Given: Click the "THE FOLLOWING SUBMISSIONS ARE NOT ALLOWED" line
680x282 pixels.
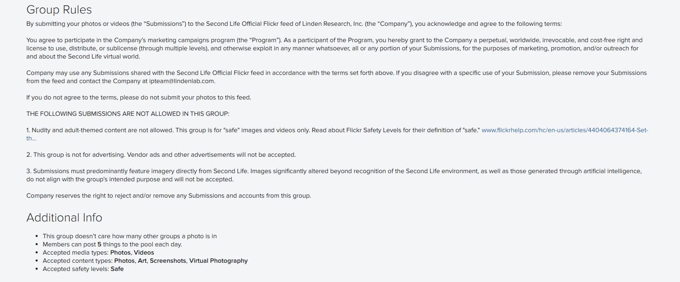Looking at the screenshot, I should pyautogui.click(x=128, y=114).
